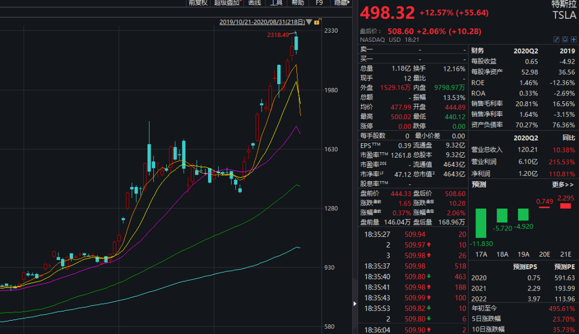The image size is (579, 334).
Task: Click the 总市值 4643亿 value
Action: pyautogui.click(x=454, y=174)
